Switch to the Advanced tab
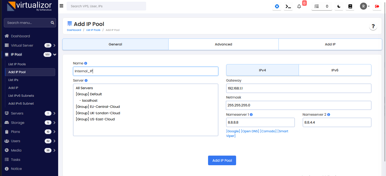Viewport: 386px width, 176px height. click(x=223, y=44)
